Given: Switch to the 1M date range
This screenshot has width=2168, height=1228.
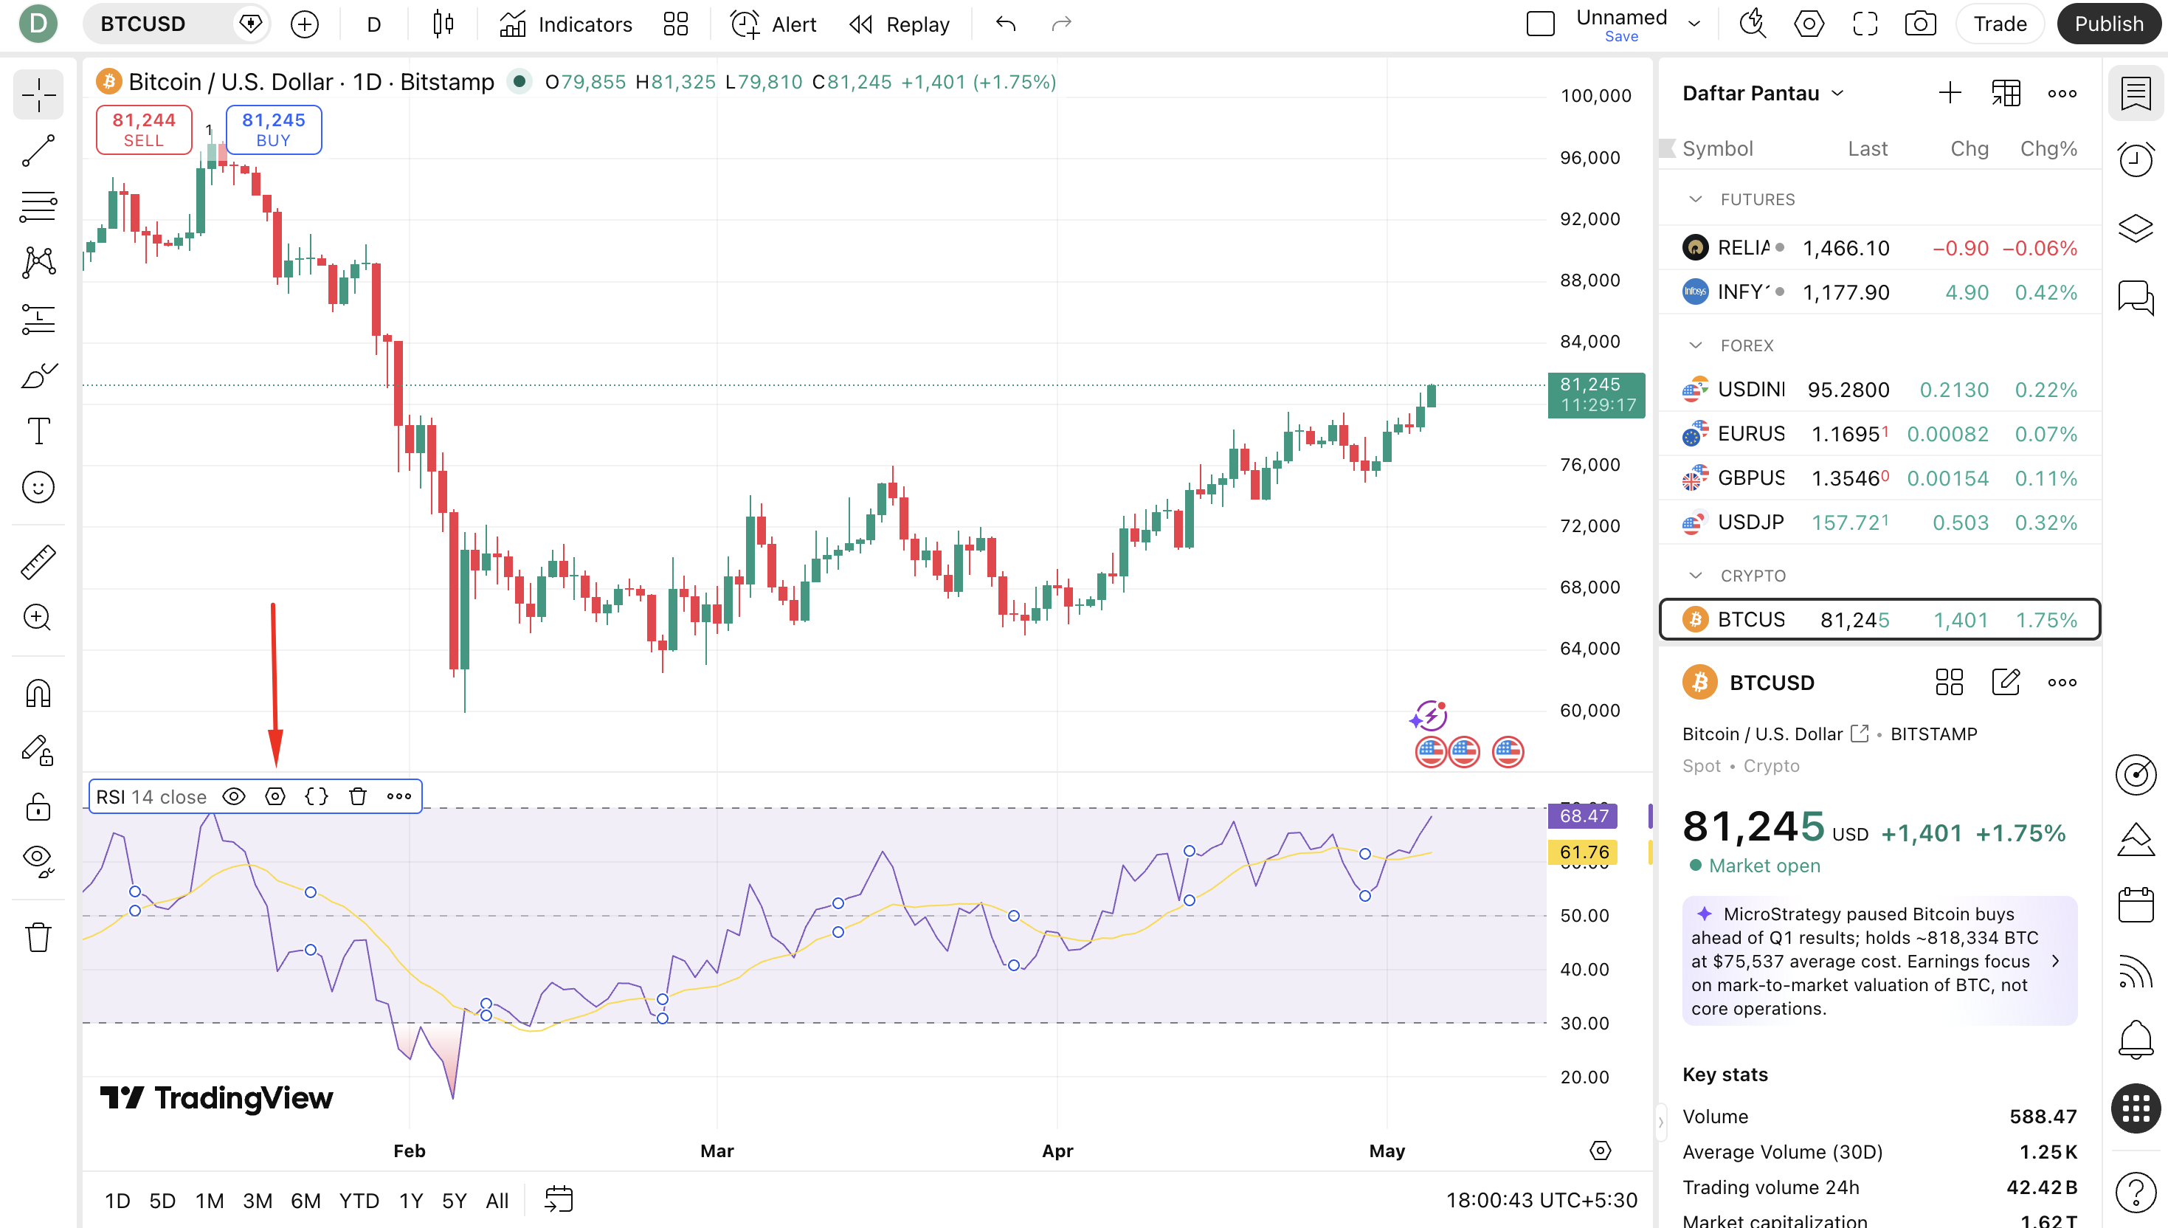Looking at the screenshot, I should [x=209, y=1200].
